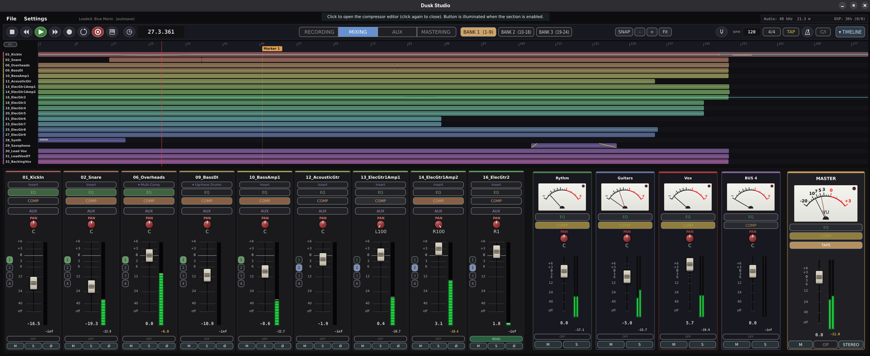Click the Rythm bus VU meter

562,197
